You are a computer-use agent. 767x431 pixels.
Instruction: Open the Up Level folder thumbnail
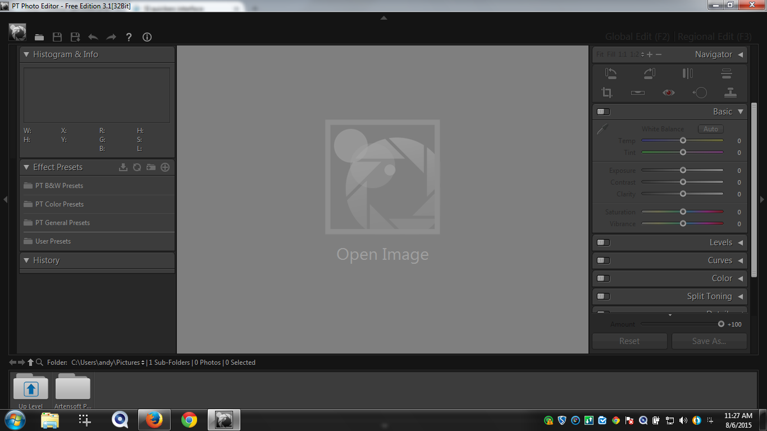click(x=31, y=391)
